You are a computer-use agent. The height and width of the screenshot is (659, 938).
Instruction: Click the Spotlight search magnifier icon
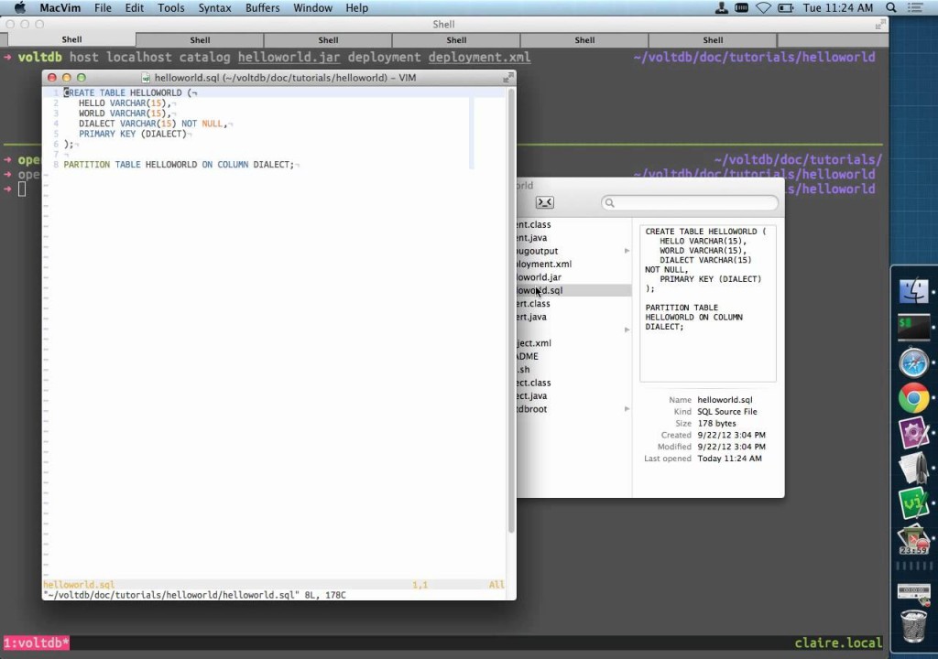pyautogui.click(x=891, y=8)
